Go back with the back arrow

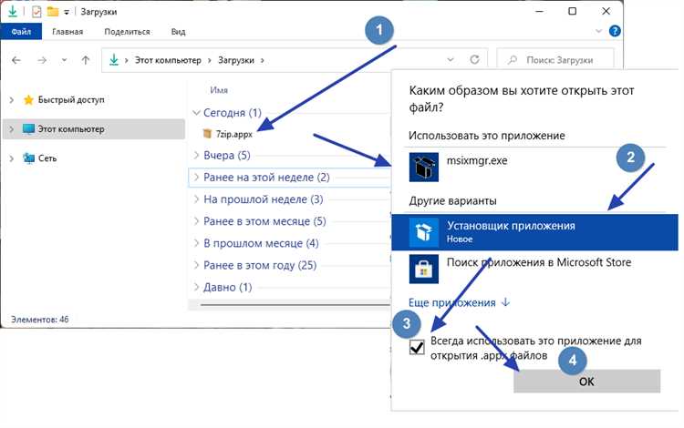16,60
